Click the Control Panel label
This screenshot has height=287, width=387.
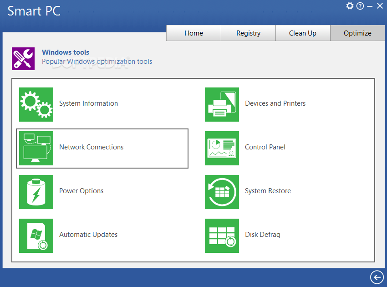[x=265, y=147]
